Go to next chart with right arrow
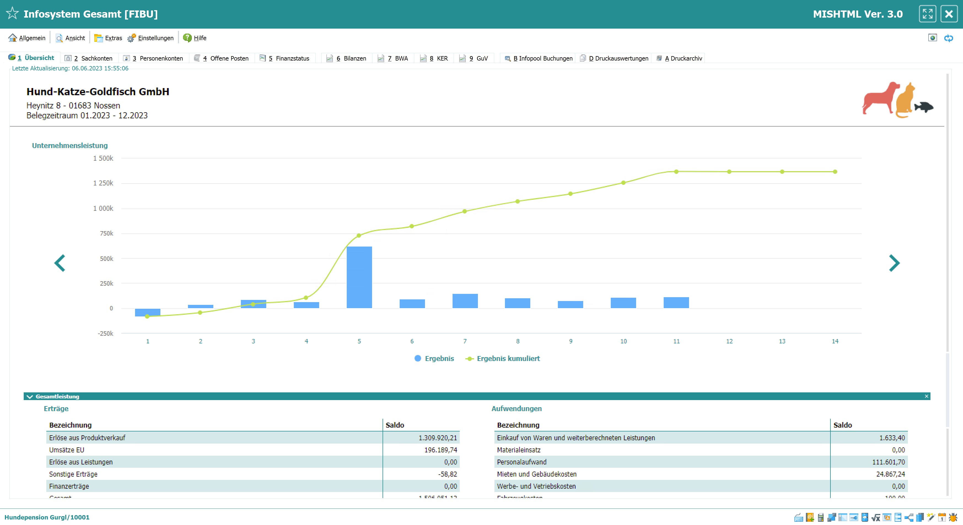963x525 pixels. (894, 263)
